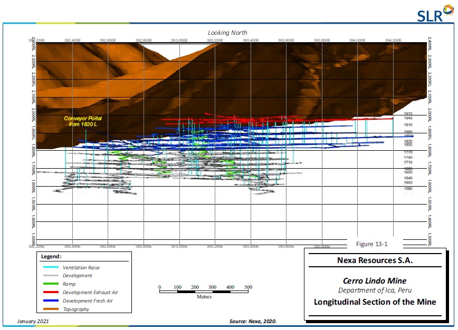Click 'Department of Ica, Peru' text
The width and height of the screenshot is (458, 330).
coord(375,290)
